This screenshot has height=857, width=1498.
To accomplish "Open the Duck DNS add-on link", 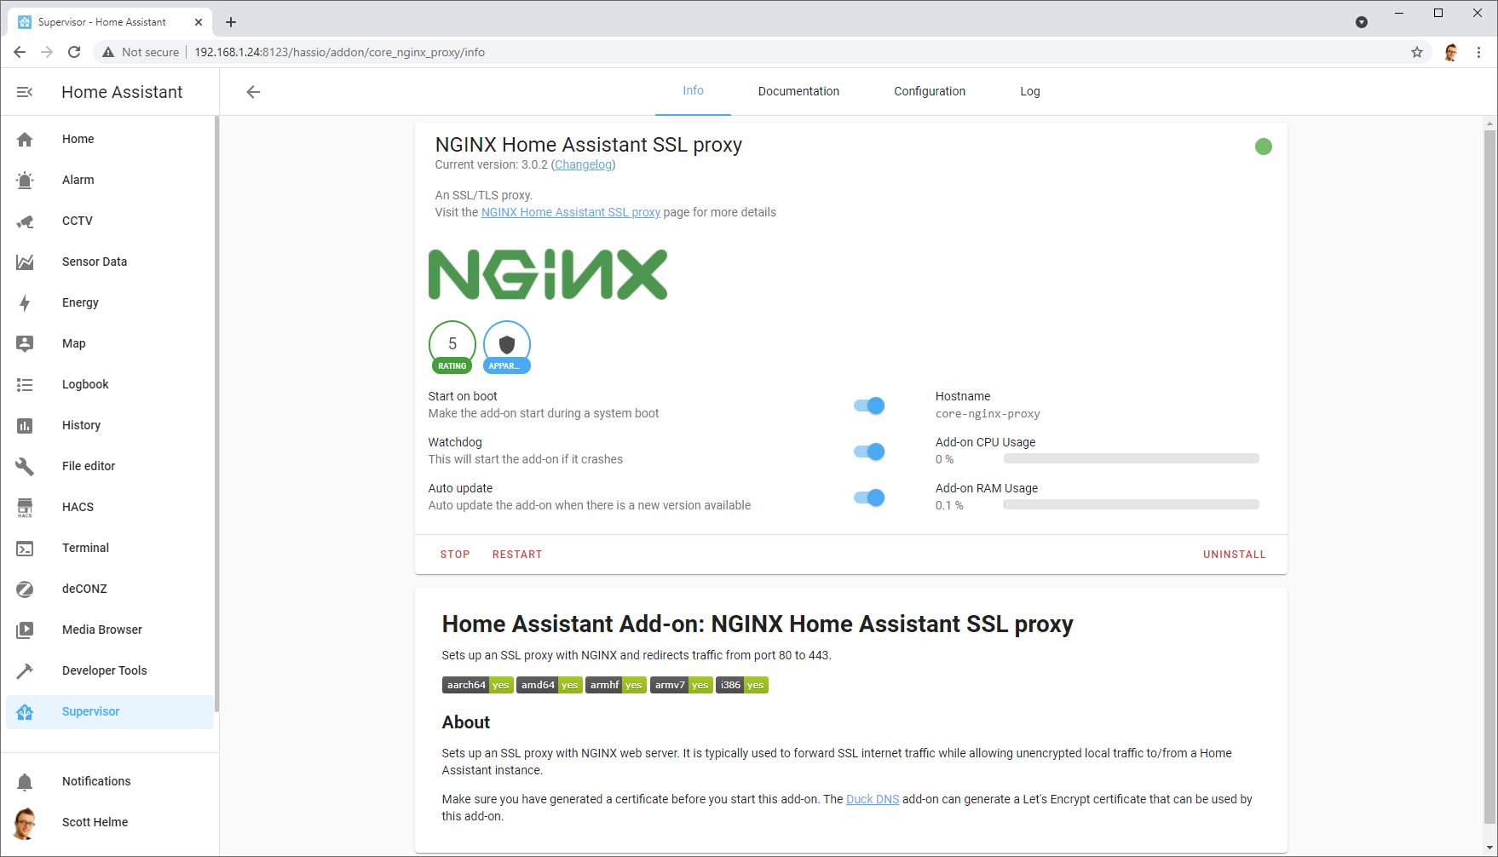I will pos(873,799).
